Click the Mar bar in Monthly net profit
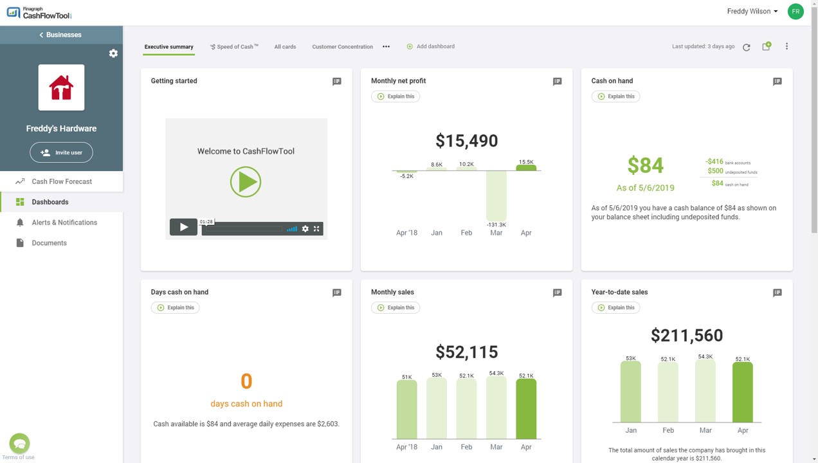This screenshot has height=463, width=818. coord(496,196)
